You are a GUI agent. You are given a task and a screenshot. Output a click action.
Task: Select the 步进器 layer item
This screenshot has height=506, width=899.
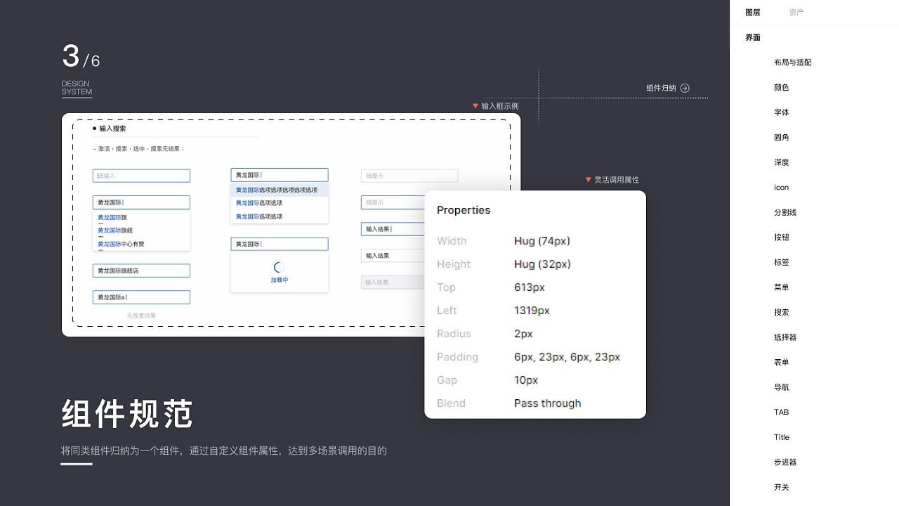[785, 462]
